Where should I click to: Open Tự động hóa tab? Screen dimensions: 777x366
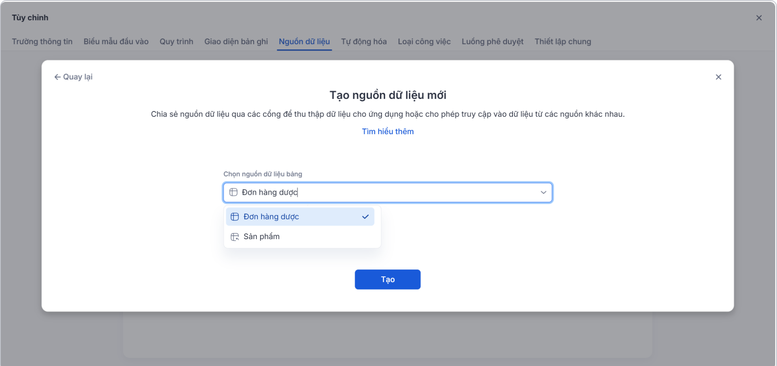(364, 42)
